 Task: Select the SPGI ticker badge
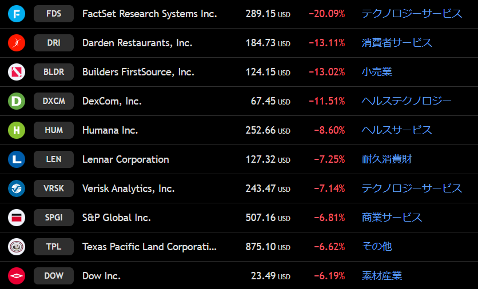(x=54, y=218)
